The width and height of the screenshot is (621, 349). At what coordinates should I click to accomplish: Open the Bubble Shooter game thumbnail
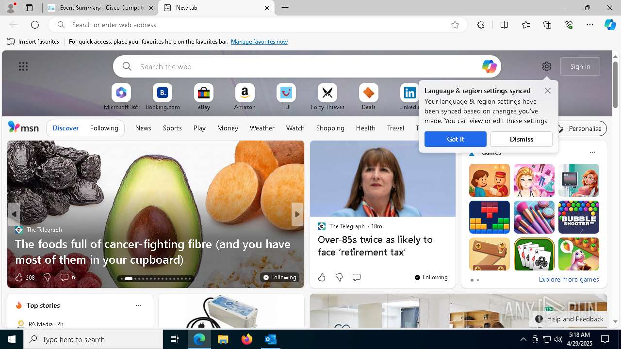click(579, 217)
